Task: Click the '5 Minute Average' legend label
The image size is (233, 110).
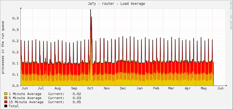Action: 25,98
